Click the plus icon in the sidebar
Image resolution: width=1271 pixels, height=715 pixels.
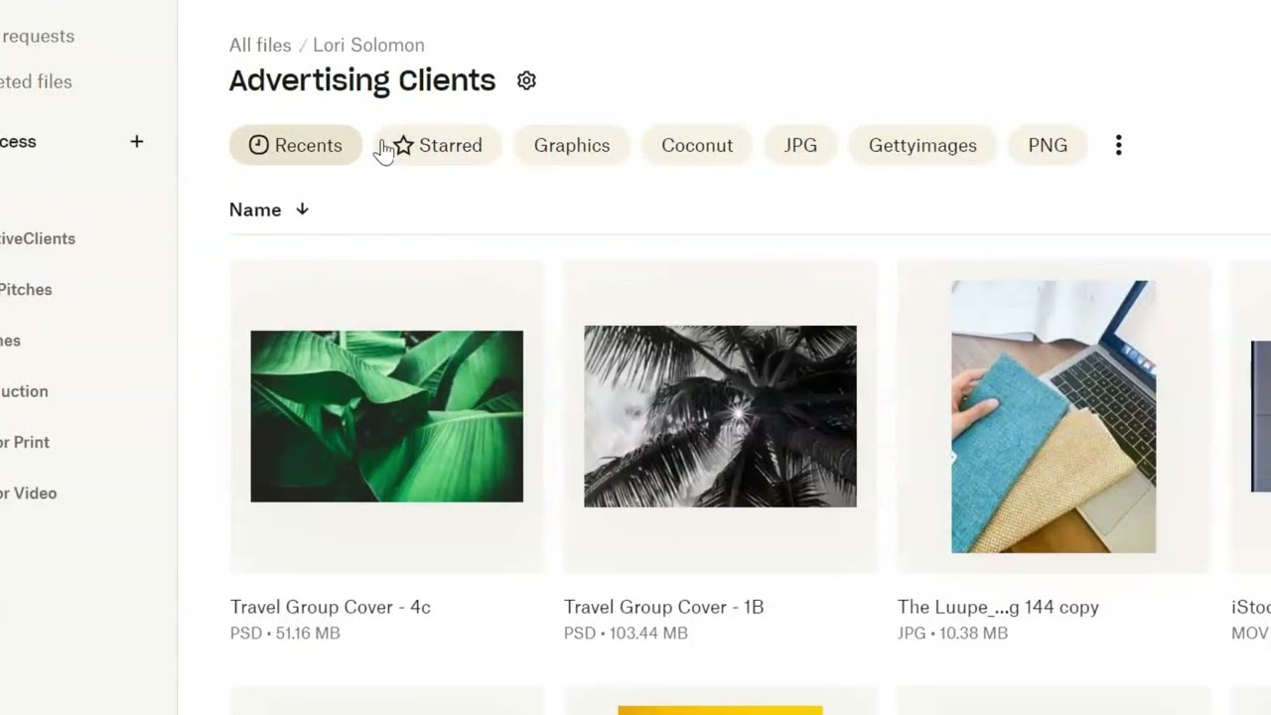(x=137, y=142)
